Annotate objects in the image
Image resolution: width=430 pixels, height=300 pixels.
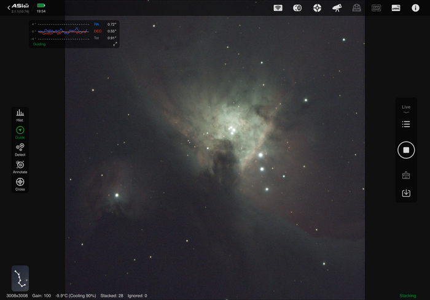point(20,167)
